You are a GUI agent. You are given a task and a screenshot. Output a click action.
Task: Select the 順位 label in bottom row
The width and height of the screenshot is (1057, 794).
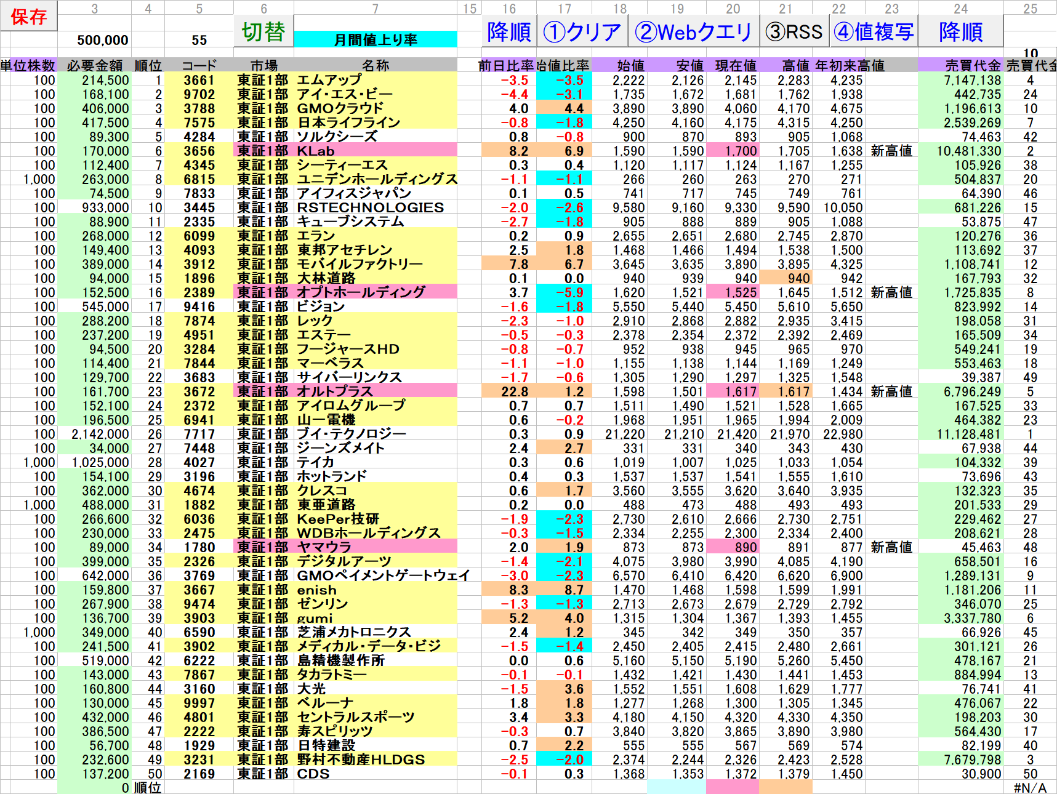(148, 788)
